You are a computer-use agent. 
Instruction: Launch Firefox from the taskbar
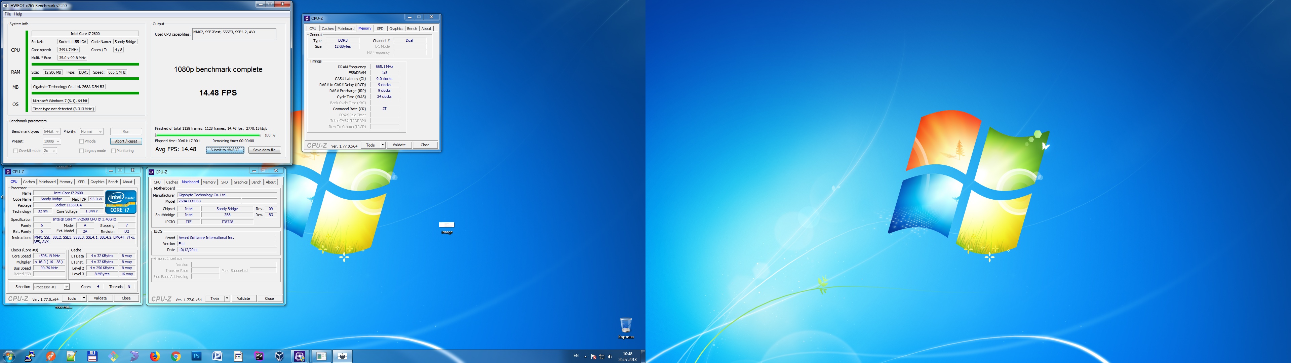coord(155,356)
